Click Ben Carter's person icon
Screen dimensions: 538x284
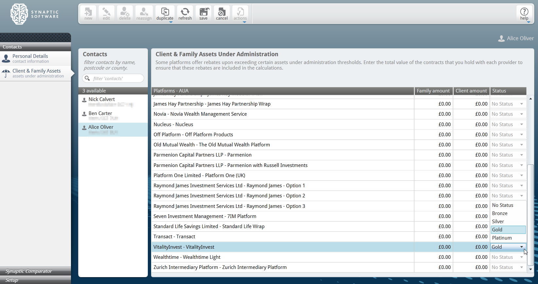click(x=84, y=114)
